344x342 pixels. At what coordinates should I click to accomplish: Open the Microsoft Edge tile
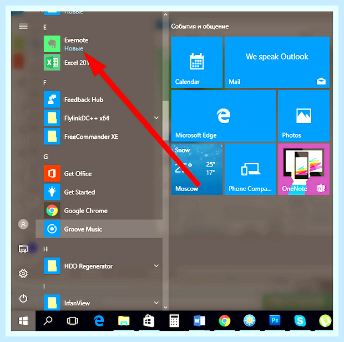click(224, 115)
